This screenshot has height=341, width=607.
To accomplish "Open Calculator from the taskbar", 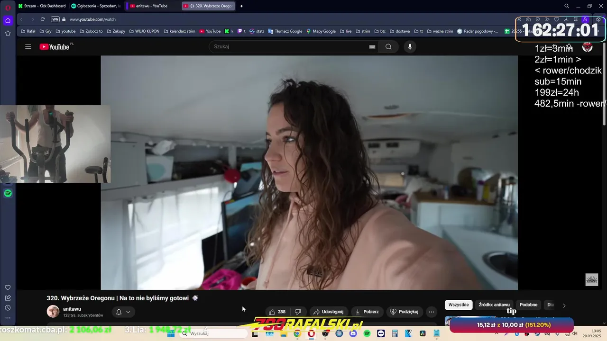I will click(x=395, y=333).
